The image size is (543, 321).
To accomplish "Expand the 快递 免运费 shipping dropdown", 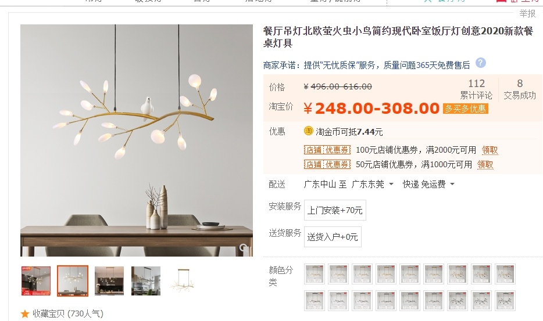I will [428, 184].
